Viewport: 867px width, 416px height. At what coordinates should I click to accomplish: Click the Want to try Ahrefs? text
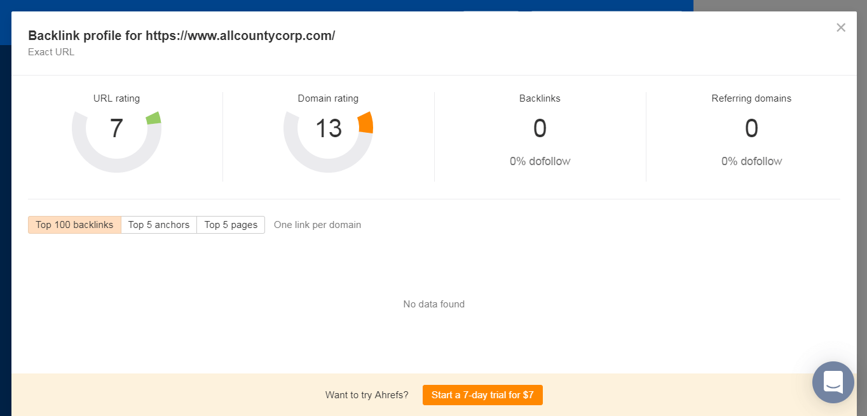[367, 395]
